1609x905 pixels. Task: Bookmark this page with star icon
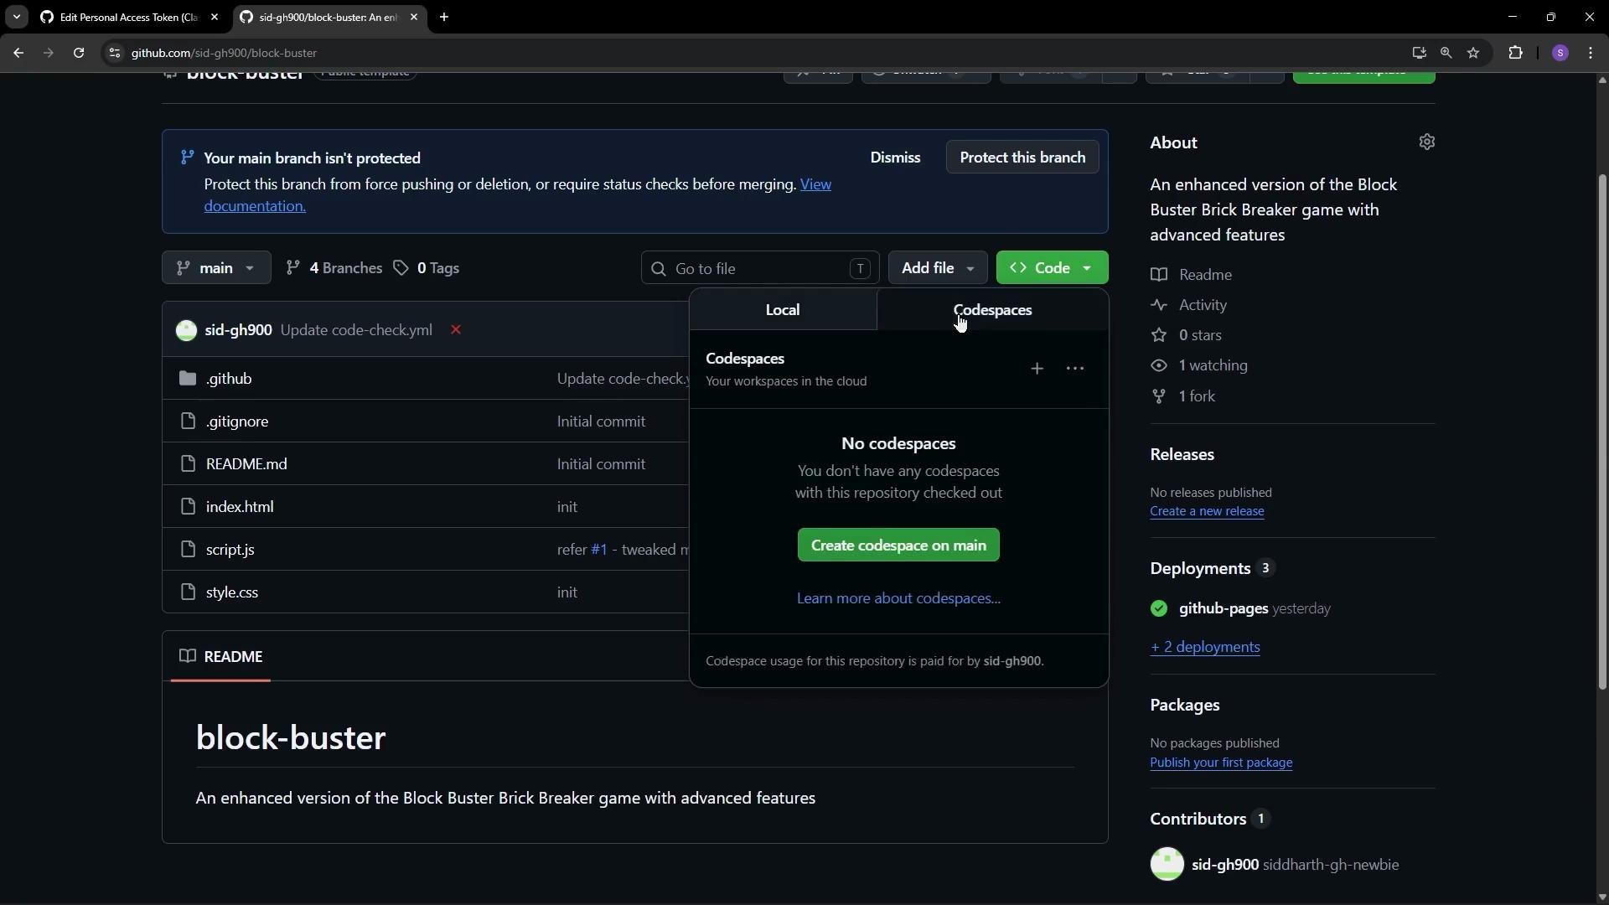[1473, 53]
